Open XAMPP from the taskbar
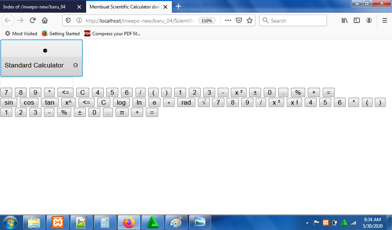Screen dimensions: 392x230 [x=58, y=222]
